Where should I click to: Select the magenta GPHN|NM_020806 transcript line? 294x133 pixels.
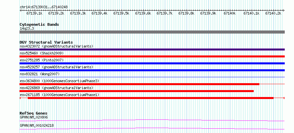[152, 120]
